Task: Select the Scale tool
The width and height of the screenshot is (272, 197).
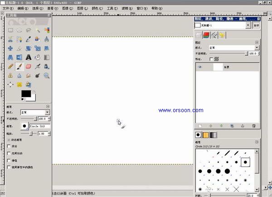Action: tap(38, 48)
